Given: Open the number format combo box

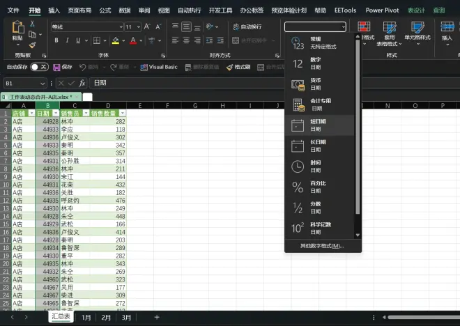Looking at the screenshot, I should coord(315,27).
